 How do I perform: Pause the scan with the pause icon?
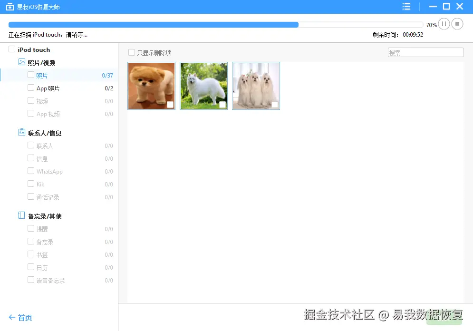[x=444, y=24]
